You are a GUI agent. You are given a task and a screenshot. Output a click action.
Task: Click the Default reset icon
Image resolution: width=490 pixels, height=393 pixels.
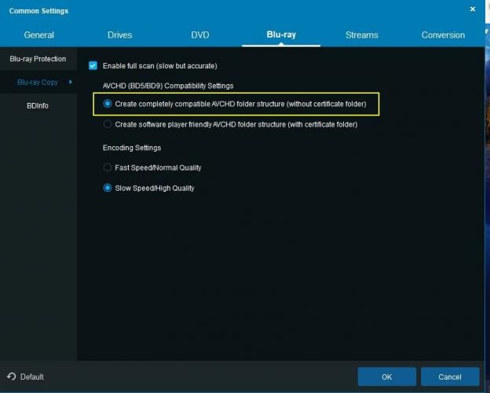[12, 376]
